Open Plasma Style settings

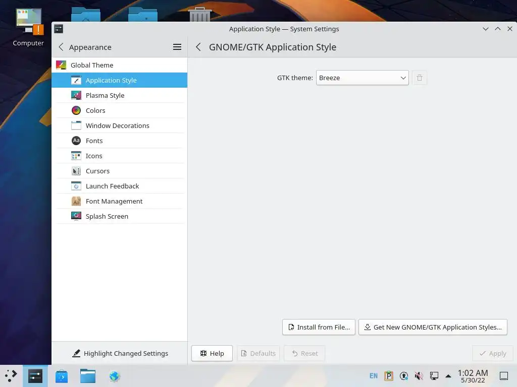[119, 95]
